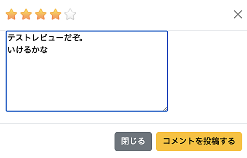Click the かな text in second line
247x158 pixels.
40,50
